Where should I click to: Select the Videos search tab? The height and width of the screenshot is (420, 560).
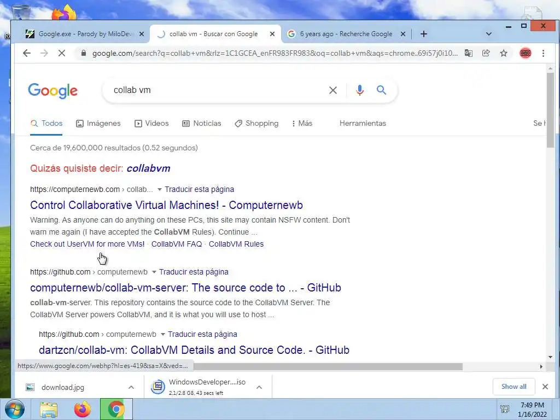click(x=151, y=123)
